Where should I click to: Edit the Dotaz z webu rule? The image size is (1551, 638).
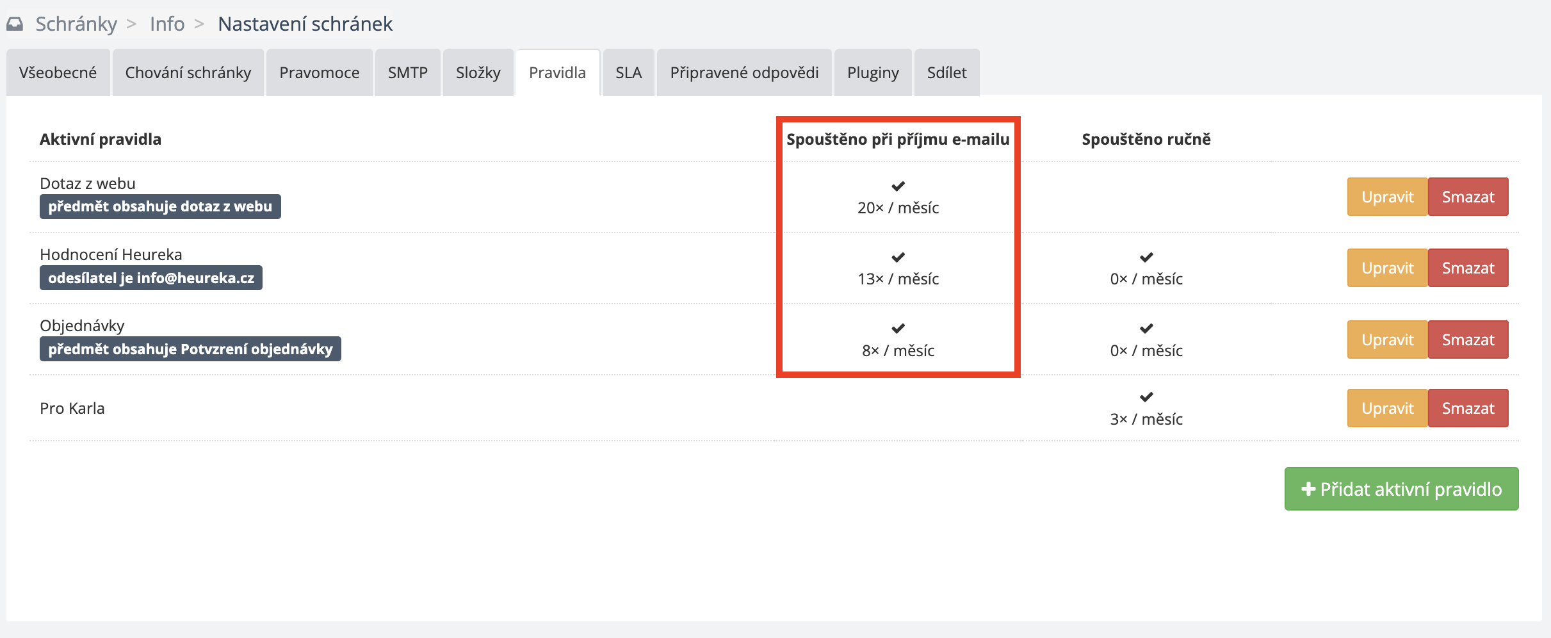point(1387,197)
